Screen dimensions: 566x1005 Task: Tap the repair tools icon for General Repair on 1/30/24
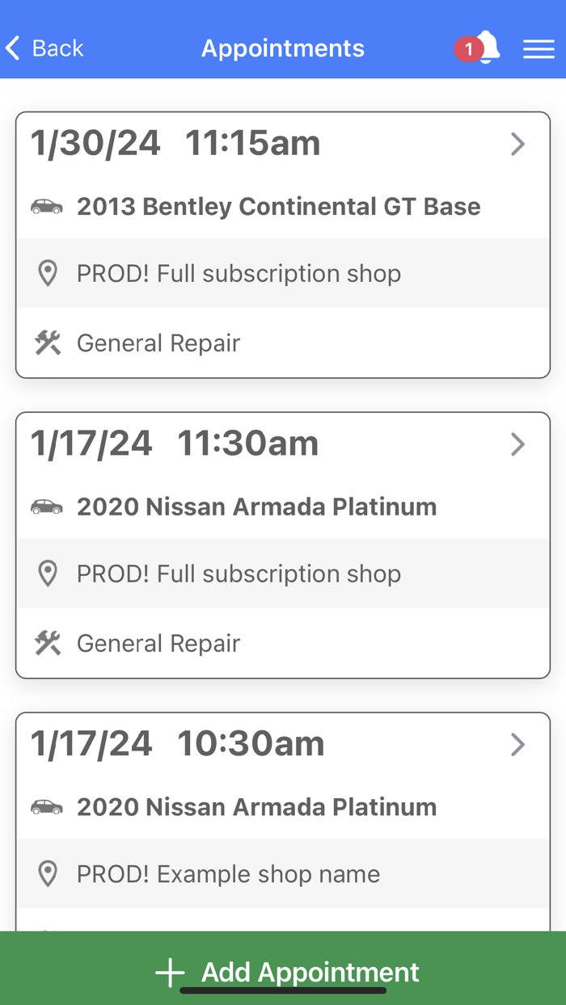point(49,343)
